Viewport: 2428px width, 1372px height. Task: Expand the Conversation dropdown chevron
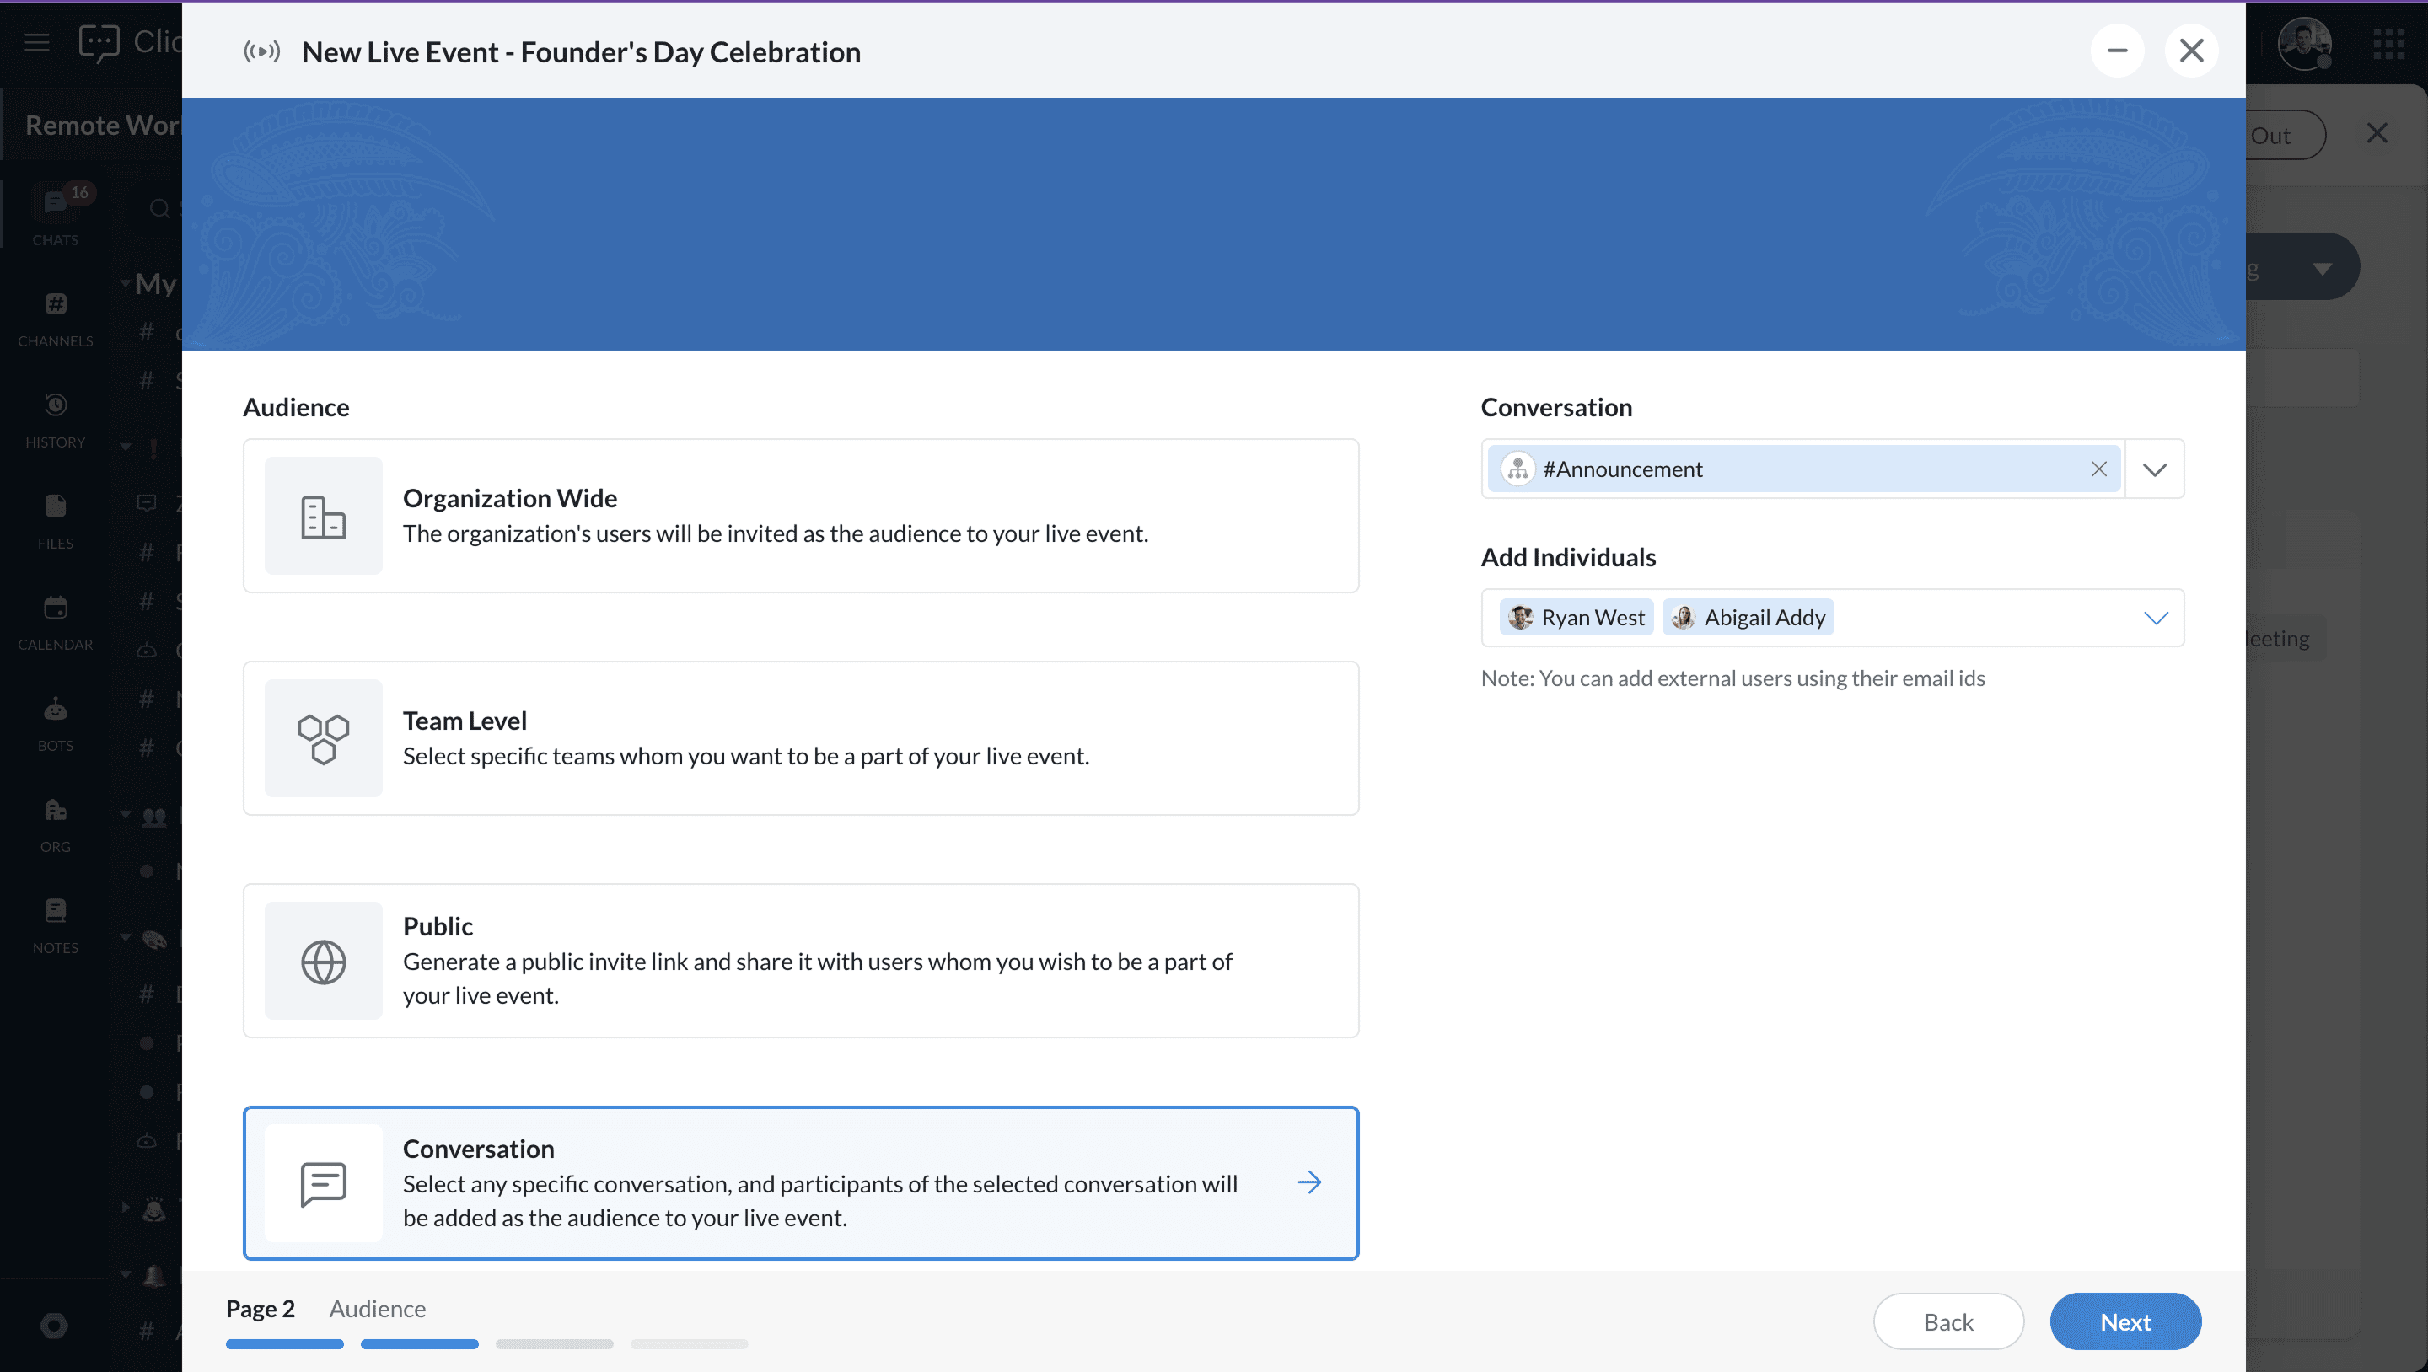click(2155, 469)
